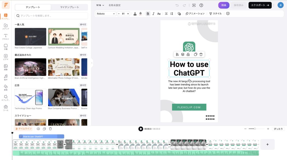Click the delete trash icon above the title text
Viewport: 287px width, 160px height.
pyautogui.click(x=201, y=54)
